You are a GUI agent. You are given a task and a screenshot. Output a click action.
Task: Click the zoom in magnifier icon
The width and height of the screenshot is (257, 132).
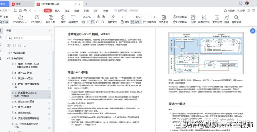104,17
